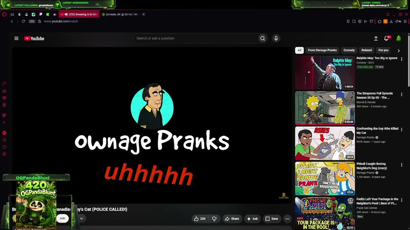Viewport: 410px width, 230px height.
Task: Select the Related filter chip
Action: pos(366,50)
